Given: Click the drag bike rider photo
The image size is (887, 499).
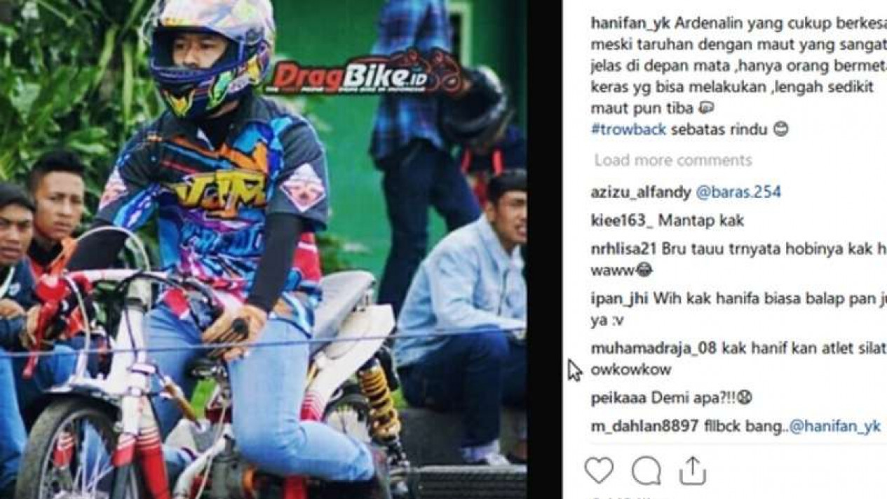Looking at the screenshot, I should point(263,249).
